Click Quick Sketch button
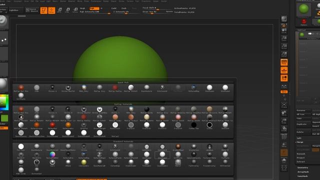This screenshot has width=320, height=180. click(x=32, y=10)
